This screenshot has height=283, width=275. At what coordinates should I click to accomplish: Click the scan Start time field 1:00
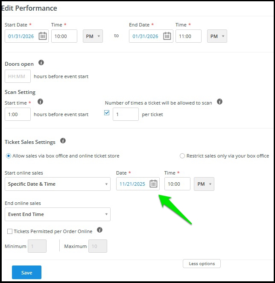pos(18,114)
